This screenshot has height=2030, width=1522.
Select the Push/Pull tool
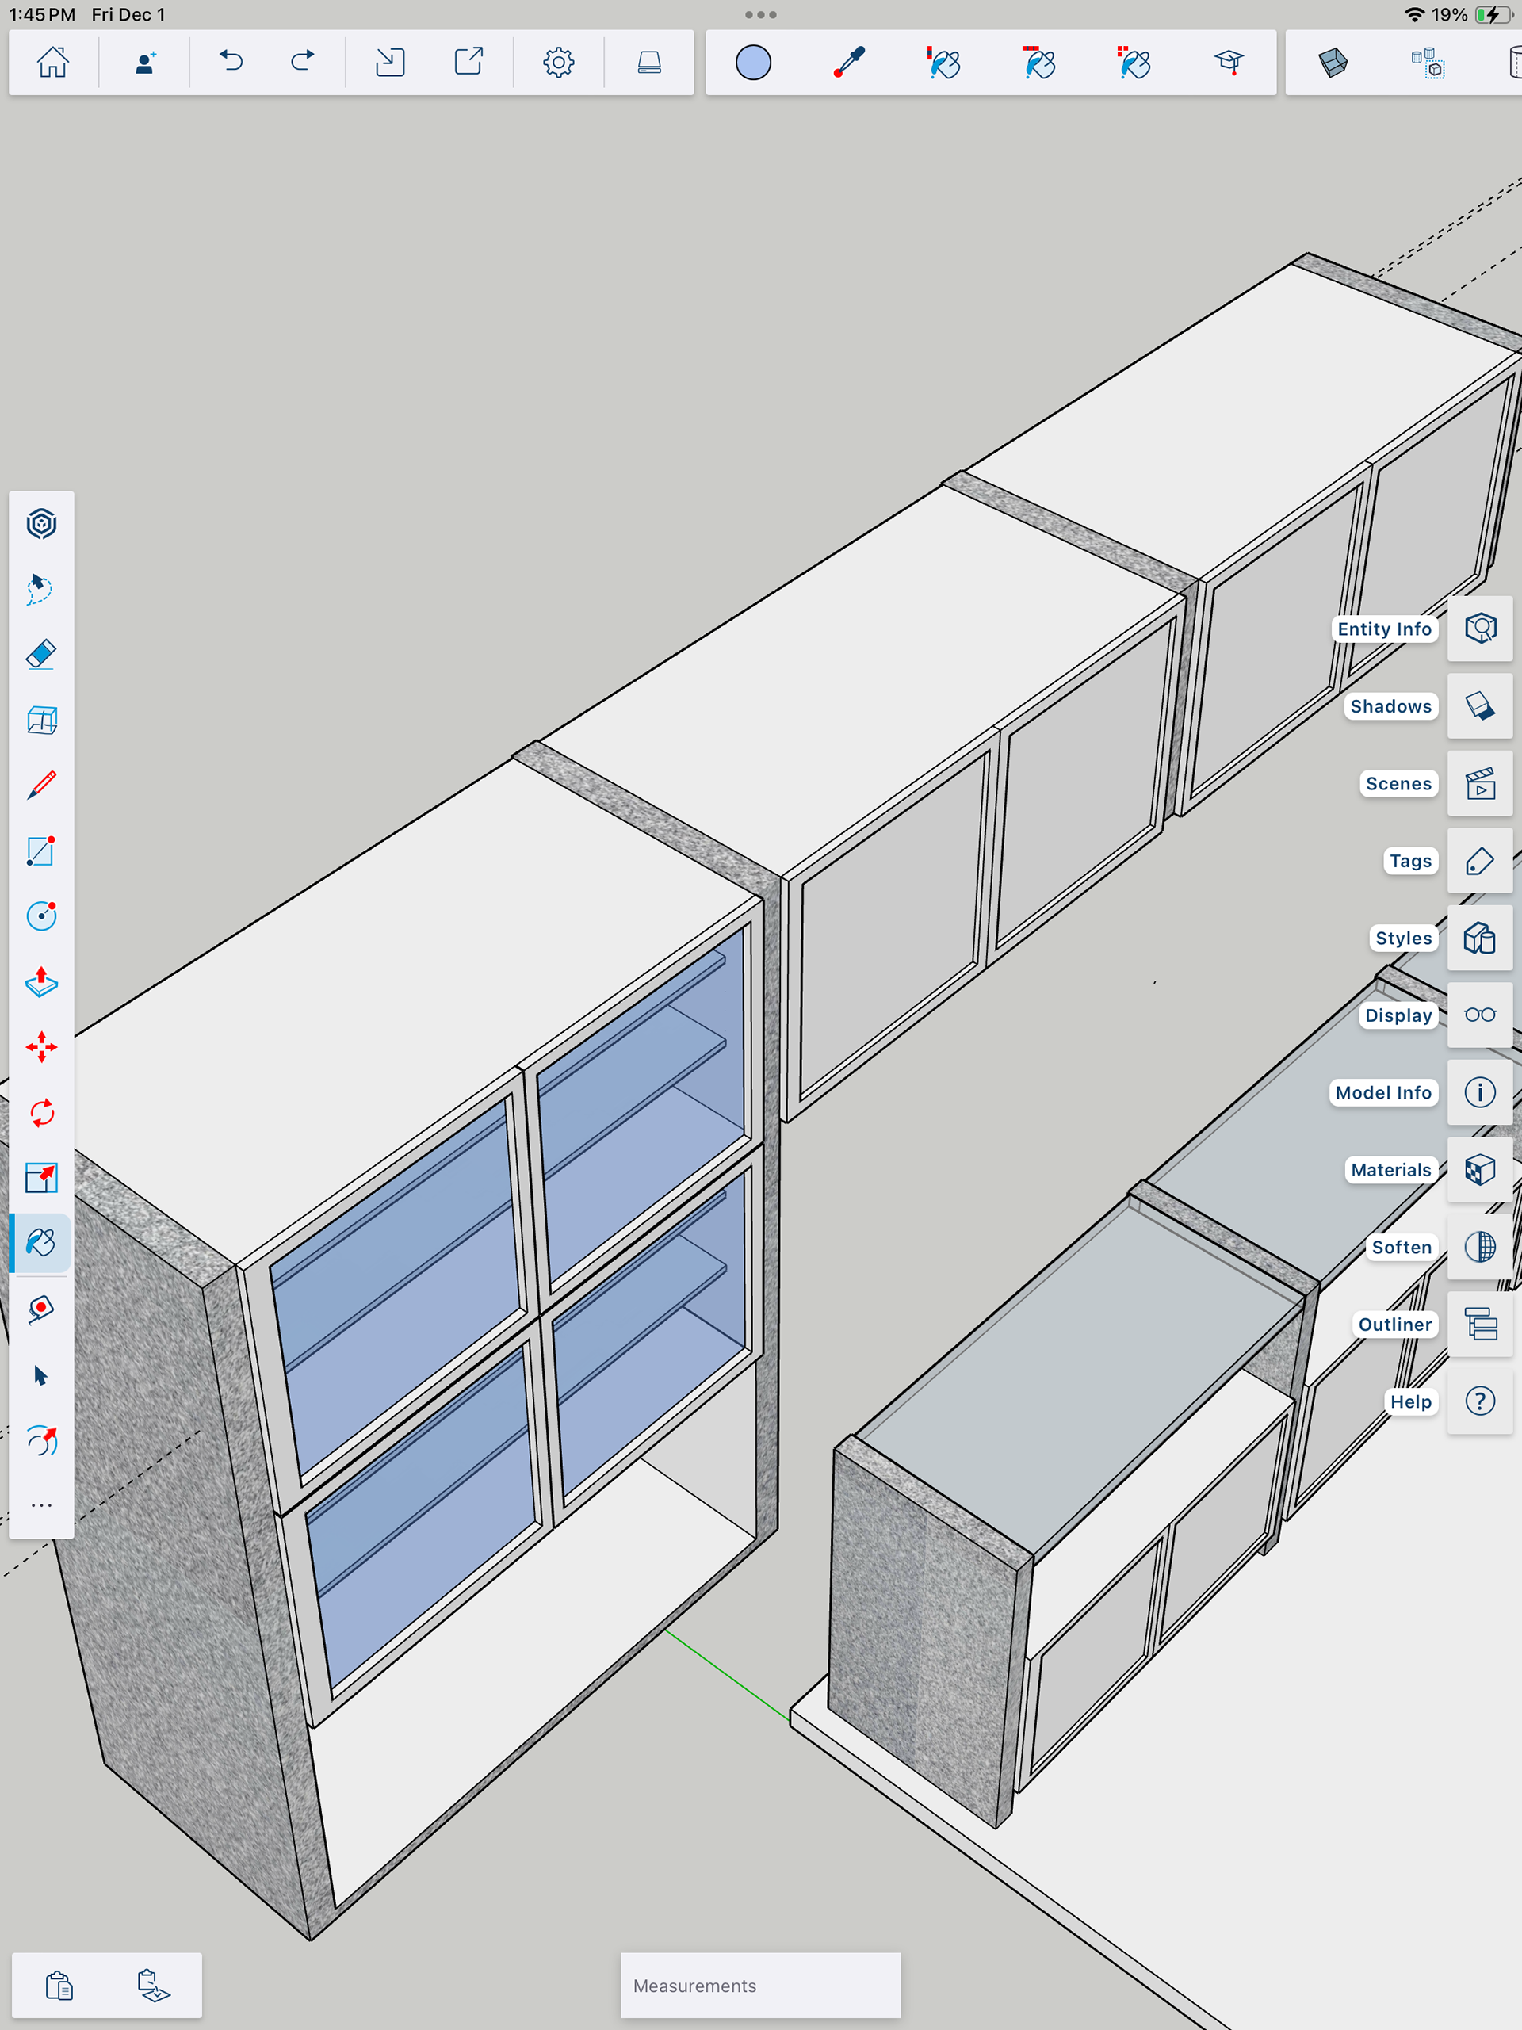(41, 981)
